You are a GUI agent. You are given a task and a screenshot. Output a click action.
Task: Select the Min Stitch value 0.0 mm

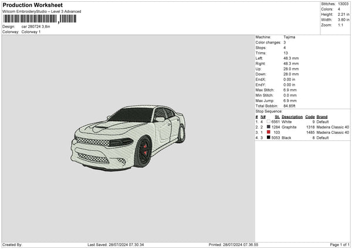click(x=290, y=95)
